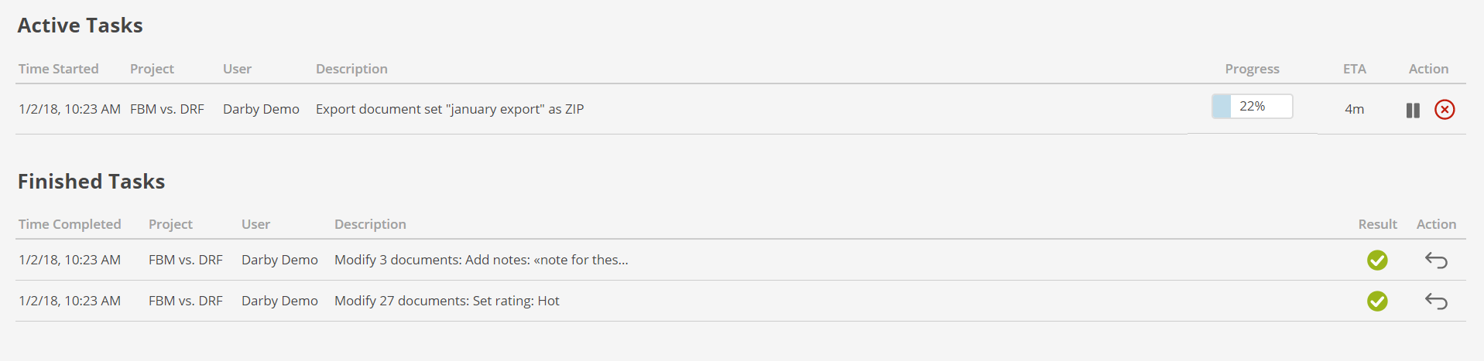Cancel the active export task

pyautogui.click(x=1445, y=110)
